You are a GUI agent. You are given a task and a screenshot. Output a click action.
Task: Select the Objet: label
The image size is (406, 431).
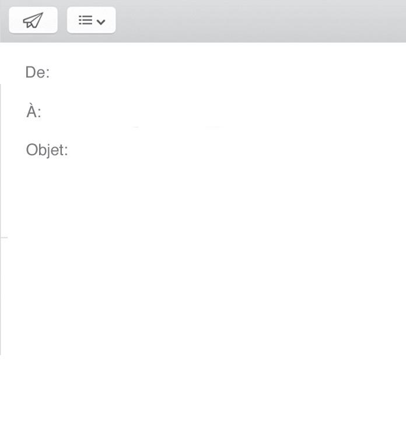(47, 150)
